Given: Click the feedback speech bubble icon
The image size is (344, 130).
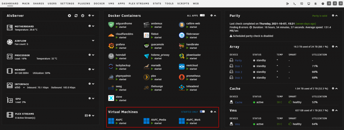Looking at the screenshot, I should pyautogui.click(x=302, y=3).
